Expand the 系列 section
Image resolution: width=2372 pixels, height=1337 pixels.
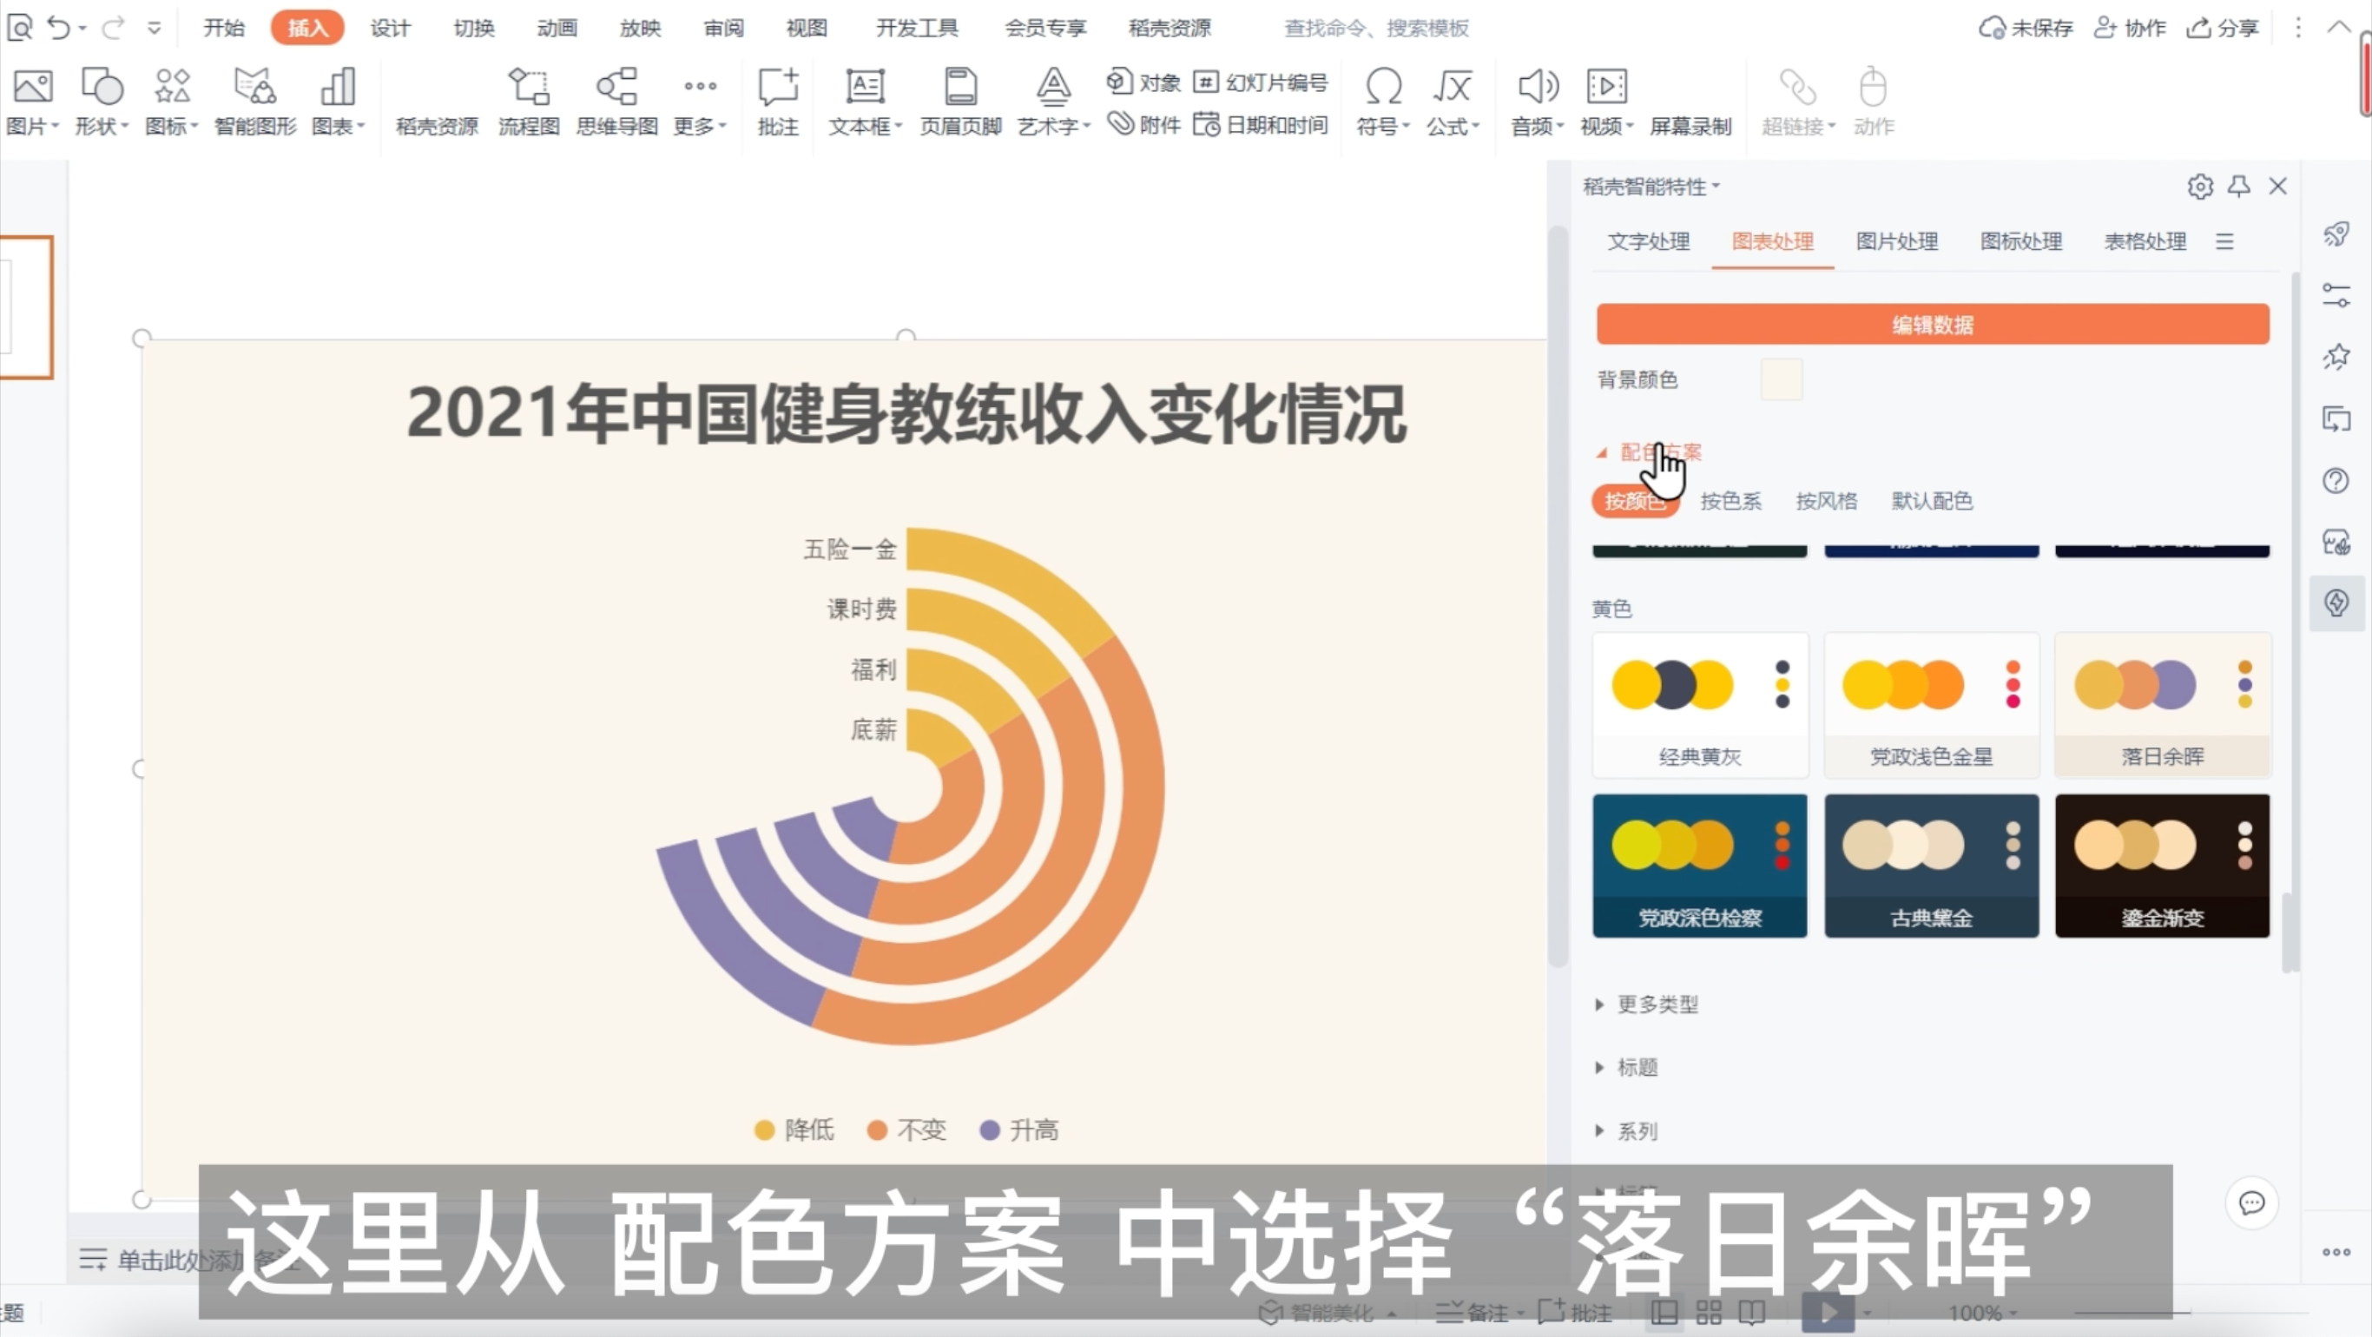pyautogui.click(x=1599, y=1130)
